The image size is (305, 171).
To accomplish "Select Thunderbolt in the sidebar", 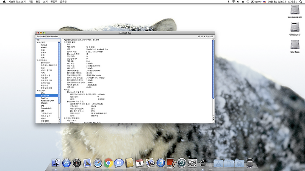I will (x=46, y=108).
